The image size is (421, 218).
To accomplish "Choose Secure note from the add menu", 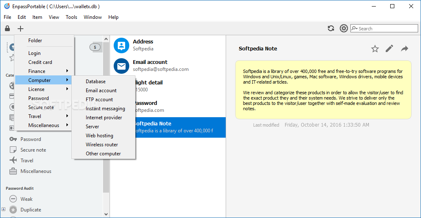I will click(x=44, y=107).
